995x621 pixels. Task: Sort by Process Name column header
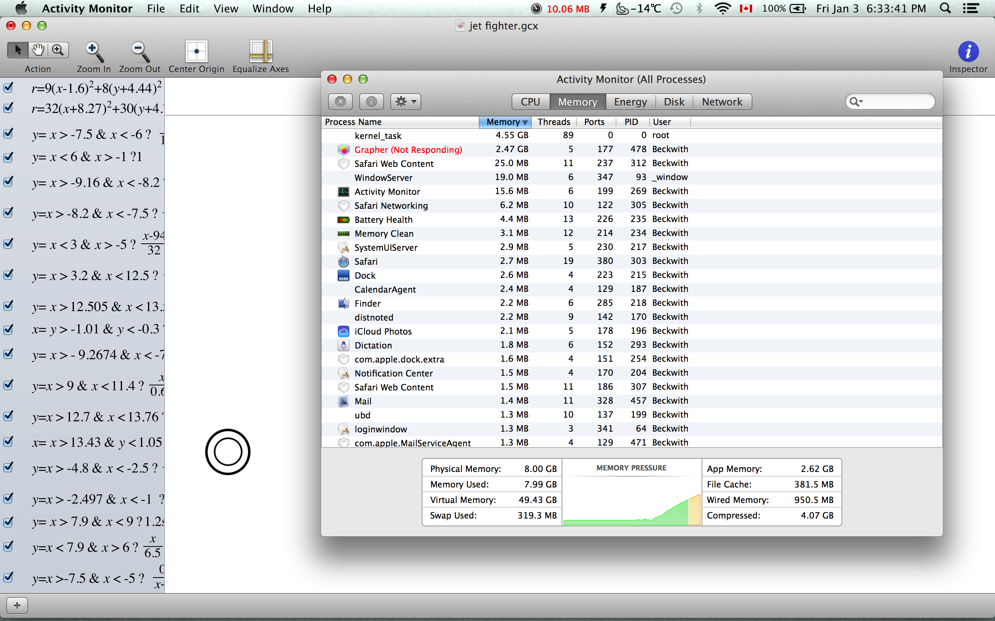tap(400, 122)
